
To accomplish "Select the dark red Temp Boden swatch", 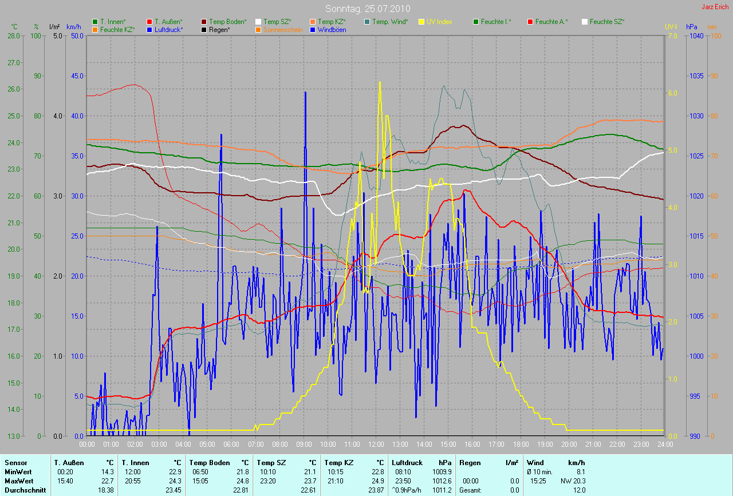I will click(204, 22).
